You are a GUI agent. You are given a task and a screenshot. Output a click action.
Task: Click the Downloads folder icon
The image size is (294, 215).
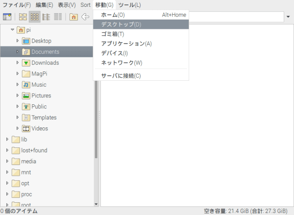click(x=26, y=63)
